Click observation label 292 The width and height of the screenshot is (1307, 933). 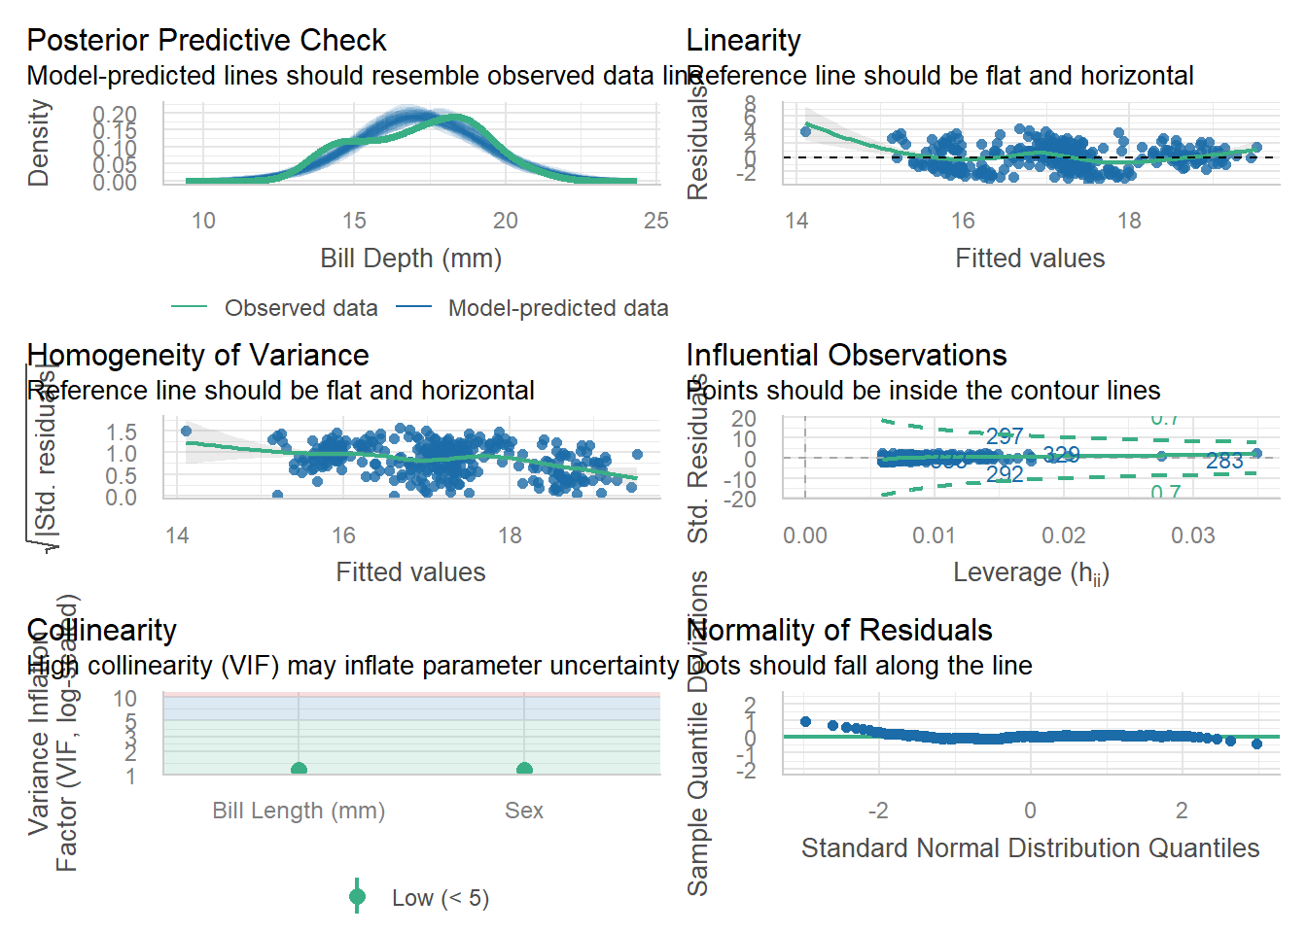1004,474
